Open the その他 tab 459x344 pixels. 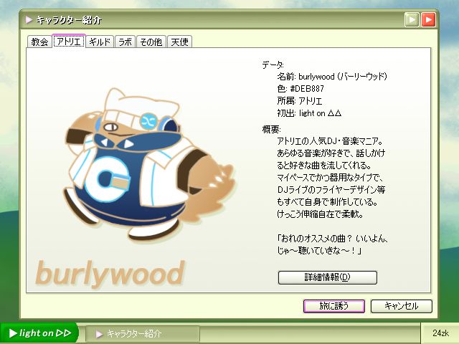point(151,42)
